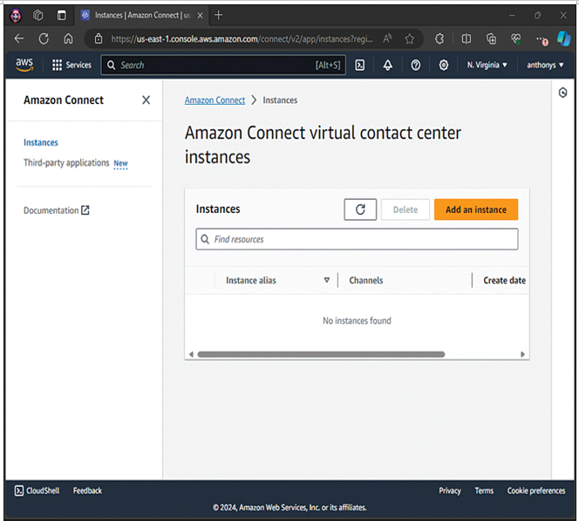Open AWS help question mark
This screenshot has width=579, height=527.
click(416, 65)
